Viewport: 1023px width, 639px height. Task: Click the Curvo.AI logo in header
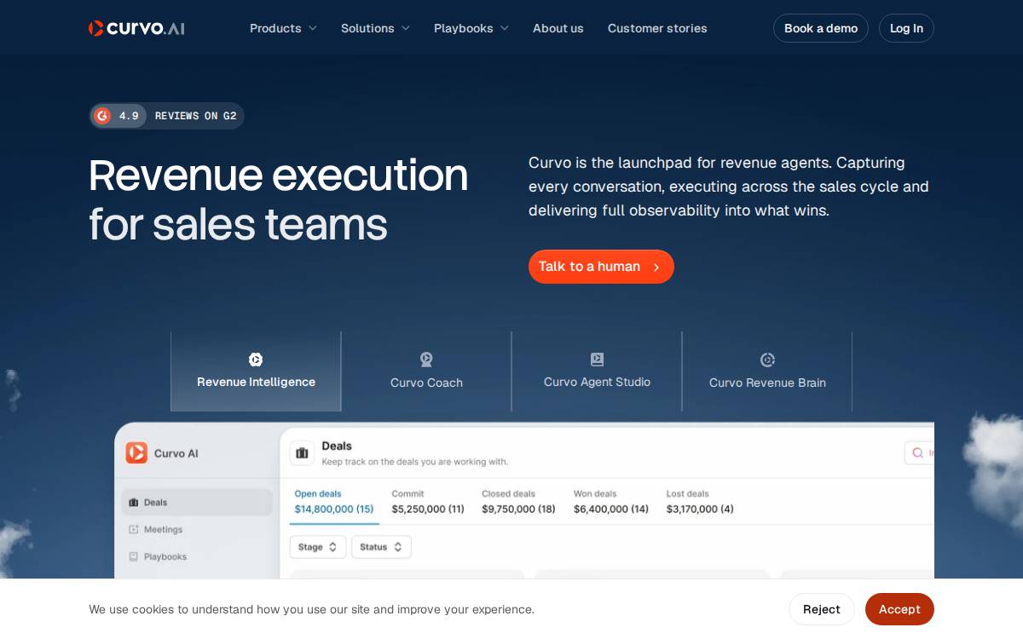tap(136, 28)
